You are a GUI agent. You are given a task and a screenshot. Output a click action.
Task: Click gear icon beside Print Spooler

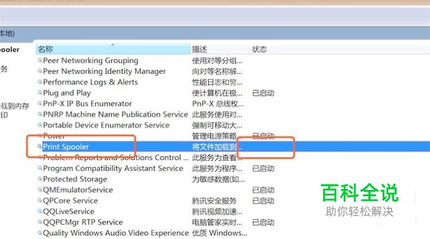40,147
